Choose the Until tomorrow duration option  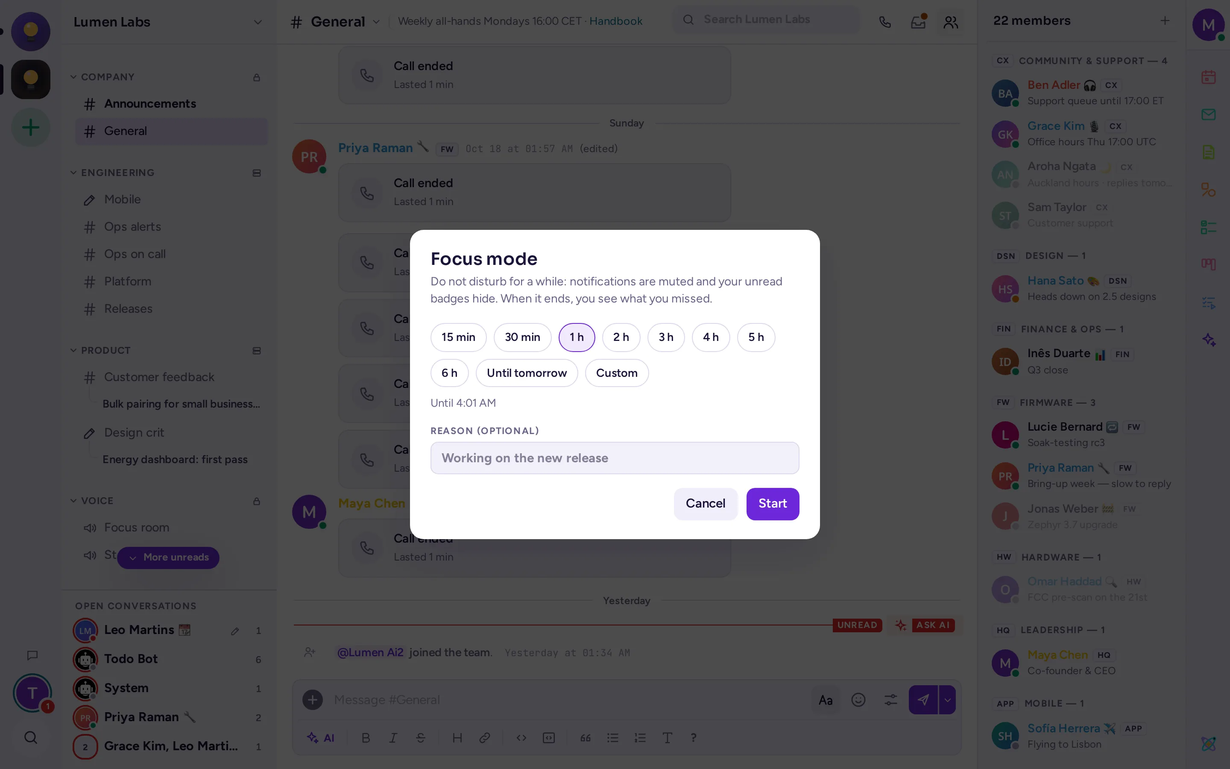[x=527, y=373]
